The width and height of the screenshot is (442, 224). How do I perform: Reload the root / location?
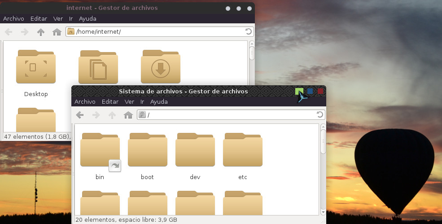click(x=319, y=114)
